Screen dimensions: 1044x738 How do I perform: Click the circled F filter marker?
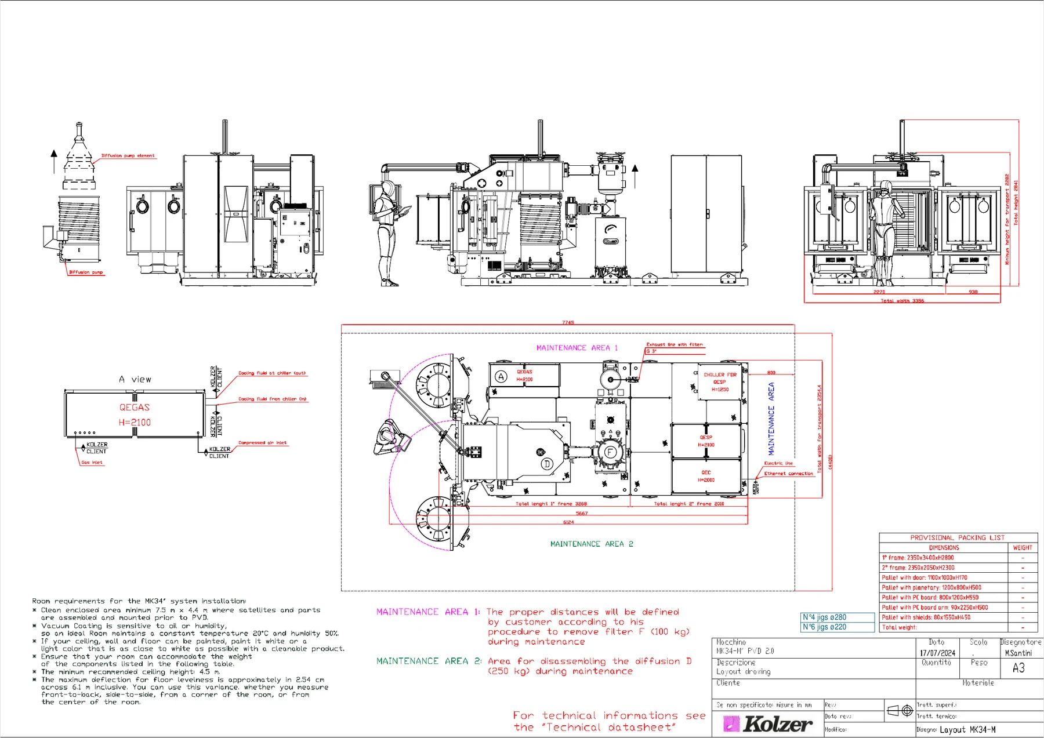[610, 452]
